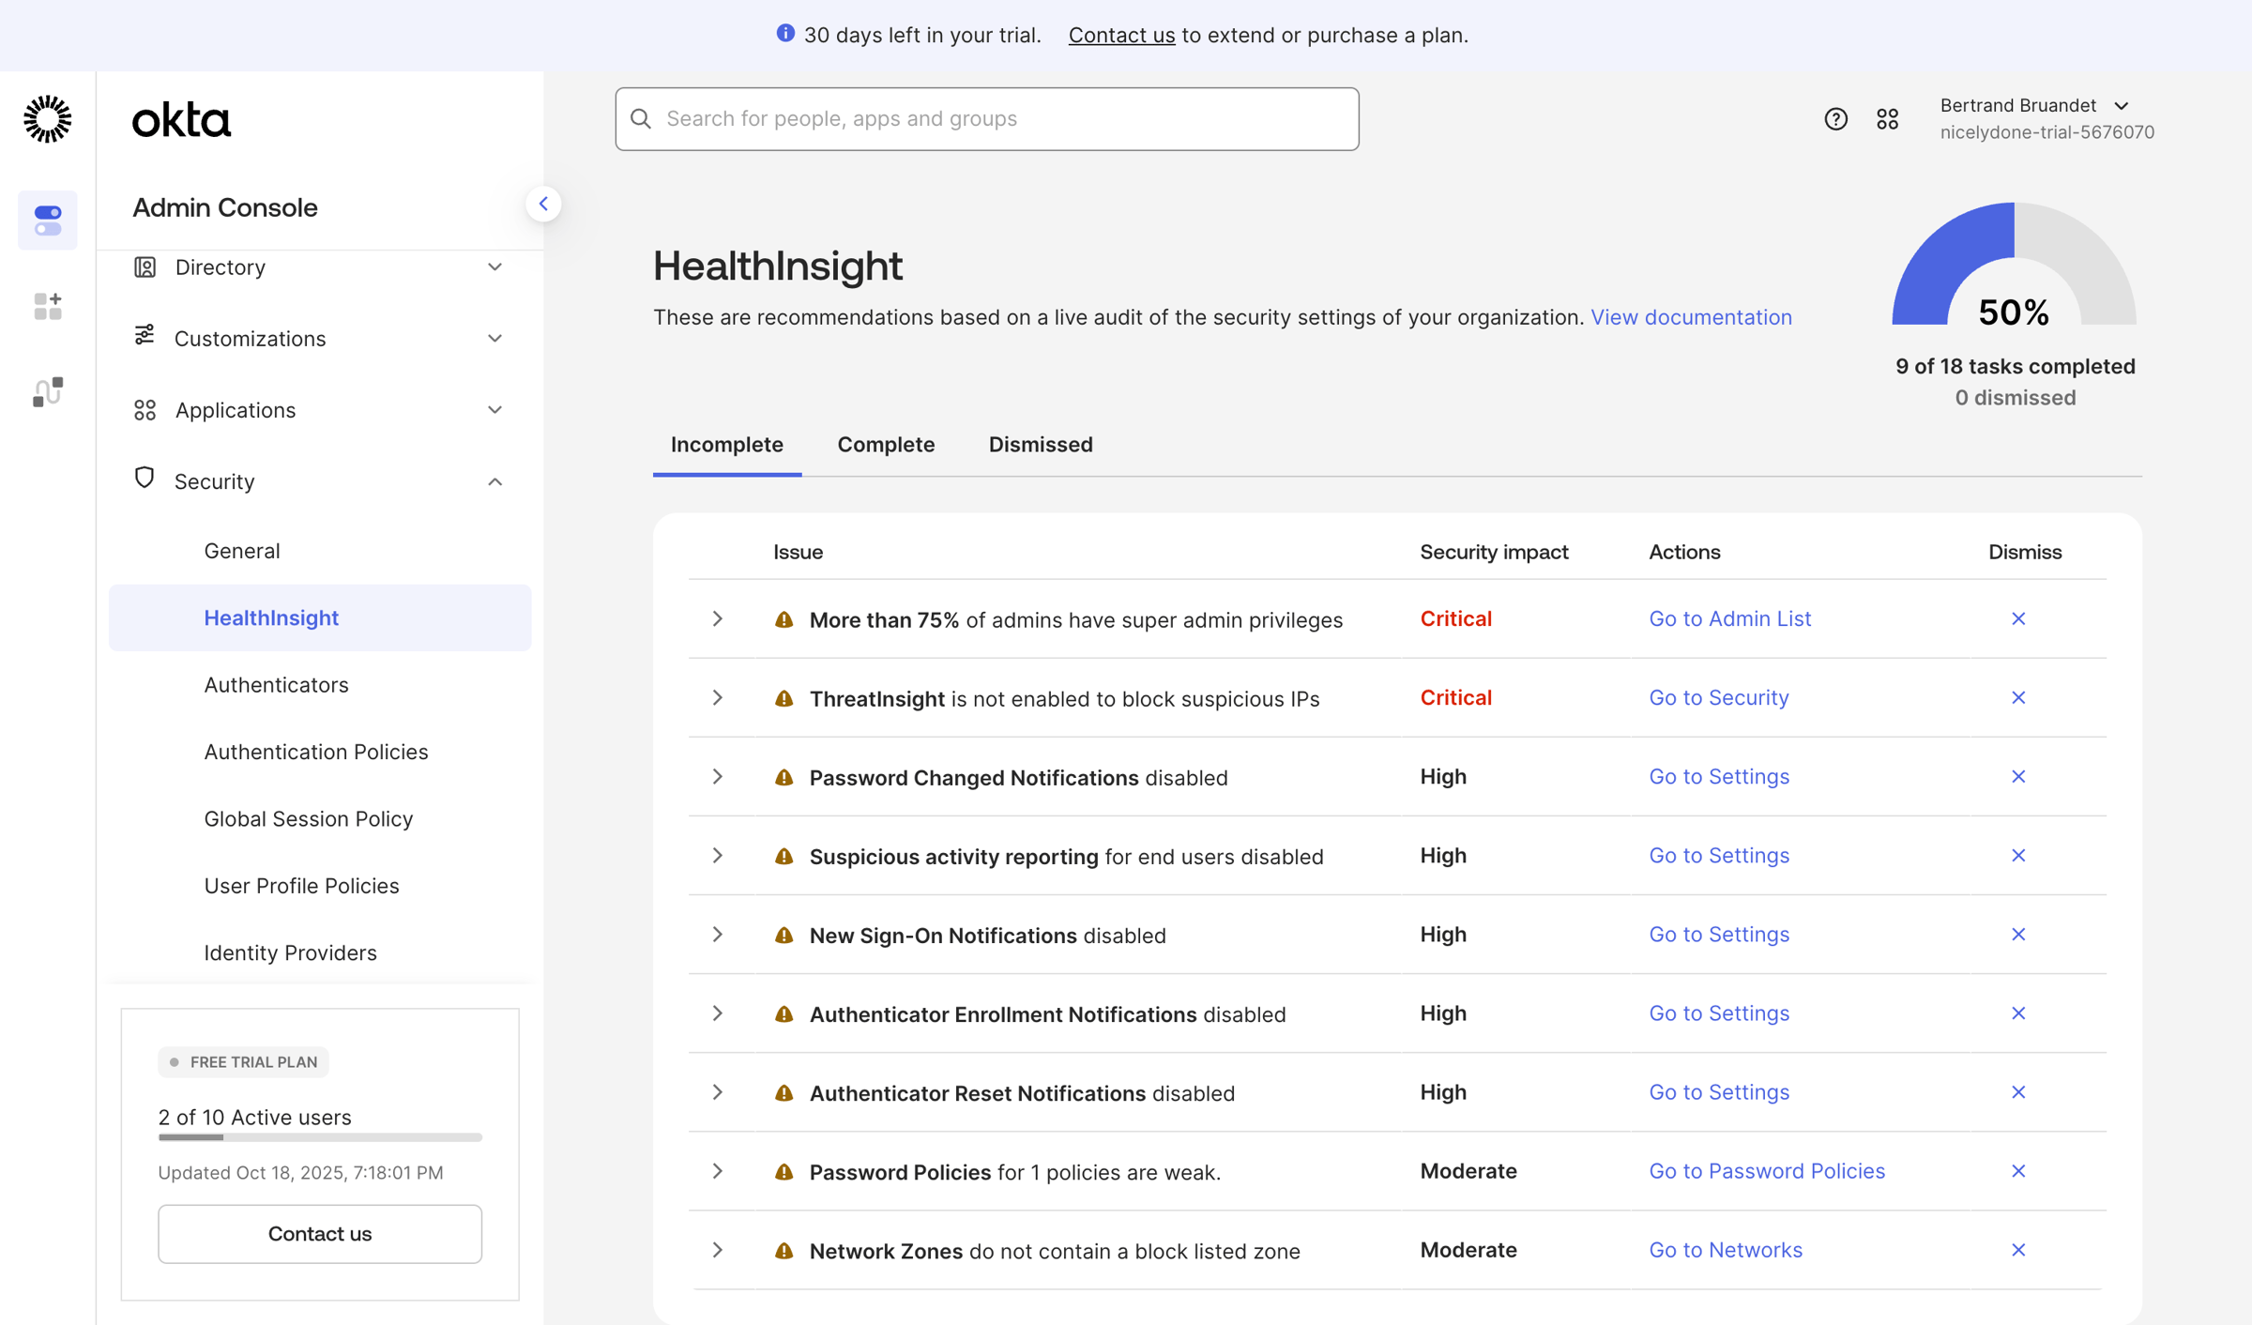Click the Customizations sliders icon
This screenshot has height=1325, width=2252.
tap(145, 335)
